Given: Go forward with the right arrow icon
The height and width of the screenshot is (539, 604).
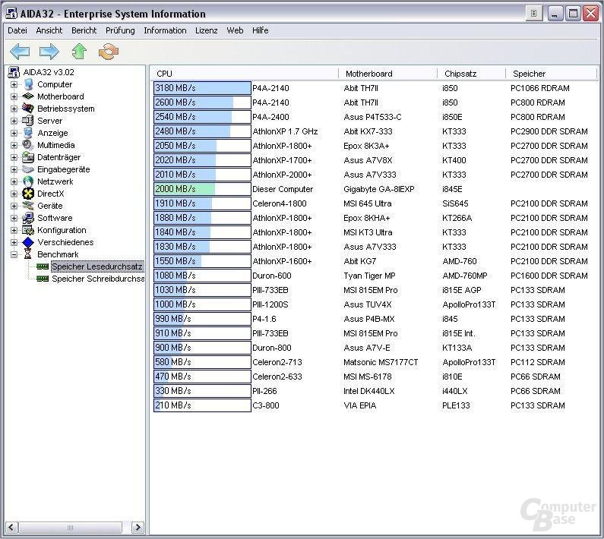Looking at the screenshot, I should click(49, 51).
